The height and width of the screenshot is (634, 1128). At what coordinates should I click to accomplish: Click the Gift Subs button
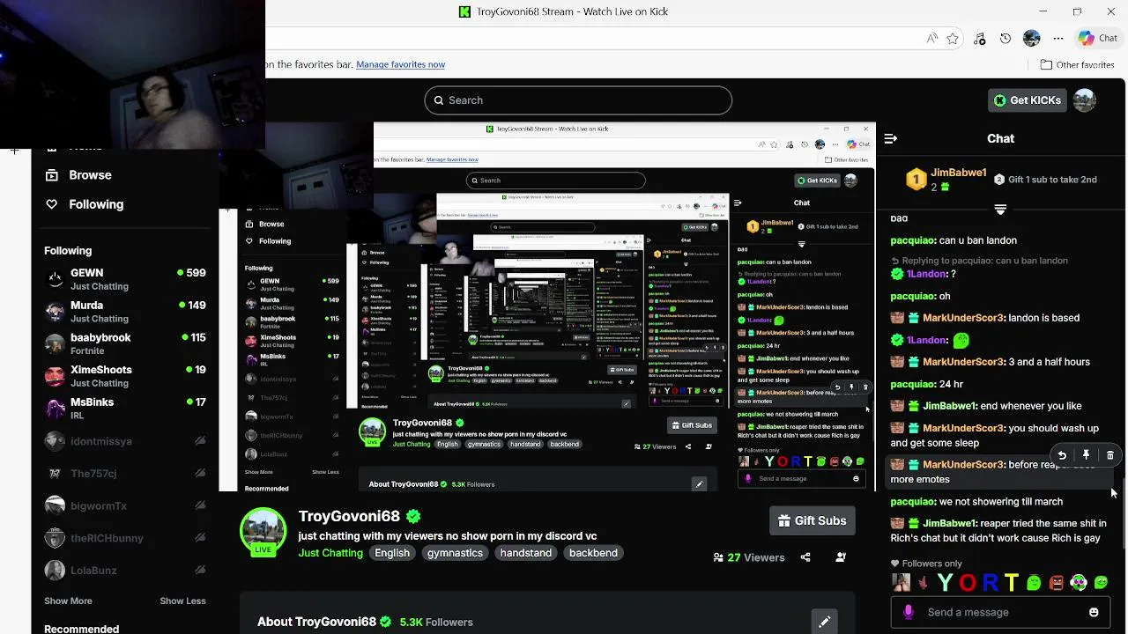pyautogui.click(x=813, y=520)
